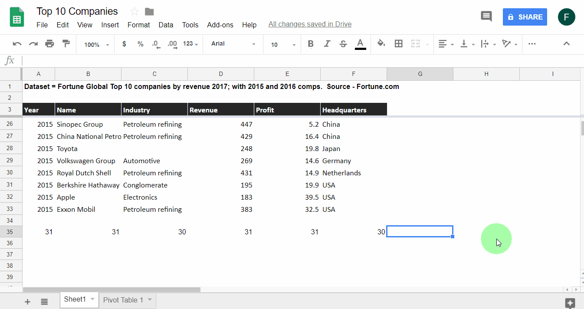The width and height of the screenshot is (584, 309).
Task: Click the Revenue header cell
Action: point(221,110)
